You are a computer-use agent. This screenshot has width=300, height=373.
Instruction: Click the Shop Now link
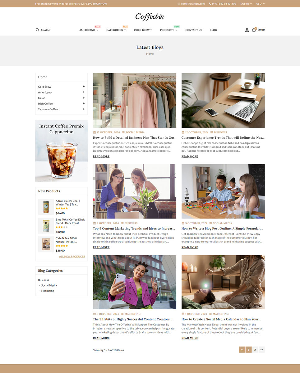100,4
